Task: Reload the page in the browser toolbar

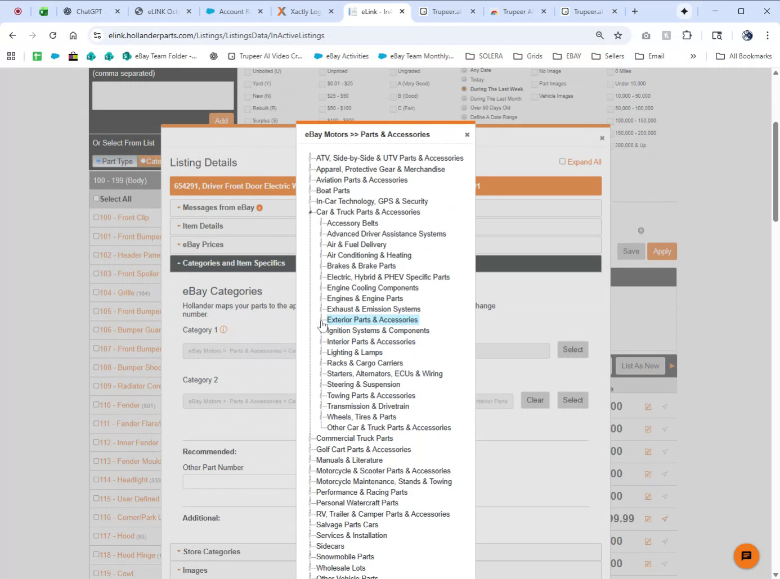Action: (53, 35)
